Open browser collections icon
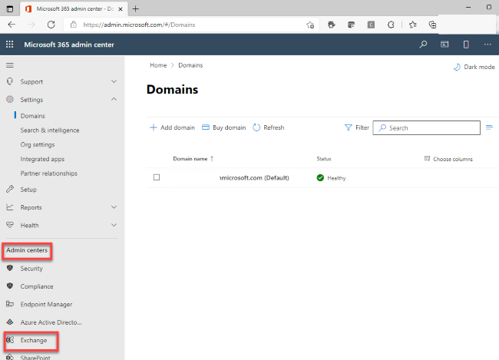Viewport: 499px width, 360px height. click(x=432, y=25)
